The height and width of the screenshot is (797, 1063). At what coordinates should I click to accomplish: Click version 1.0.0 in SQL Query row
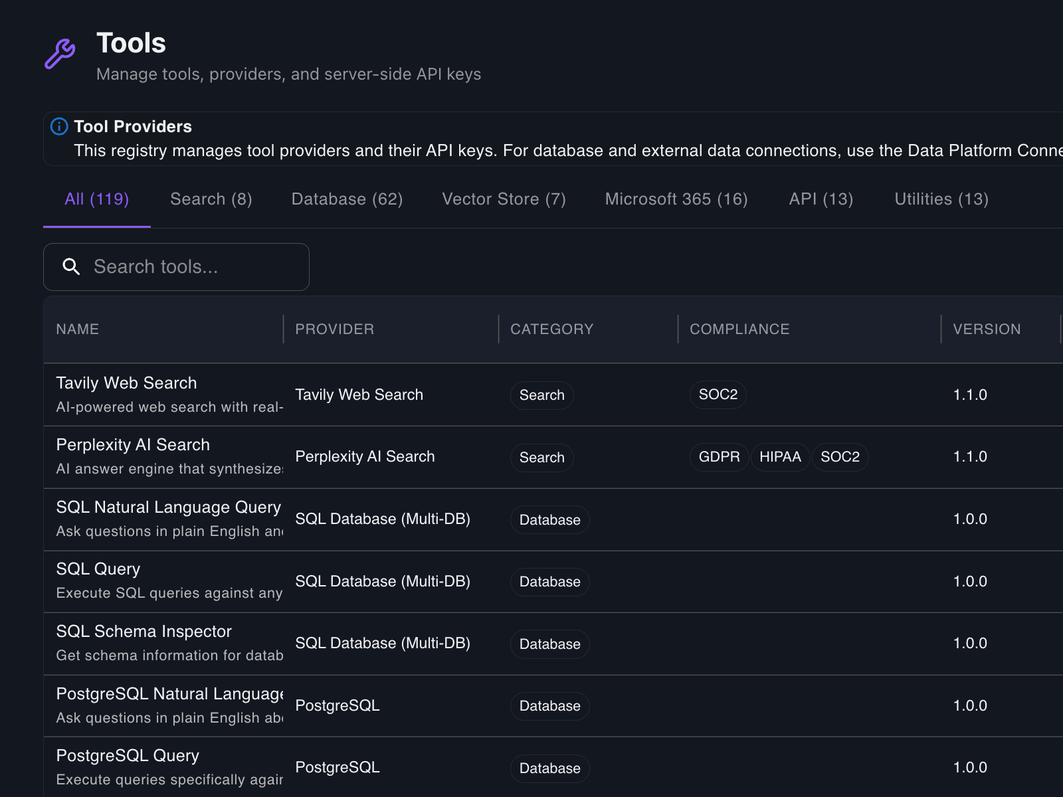[x=970, y=581]
